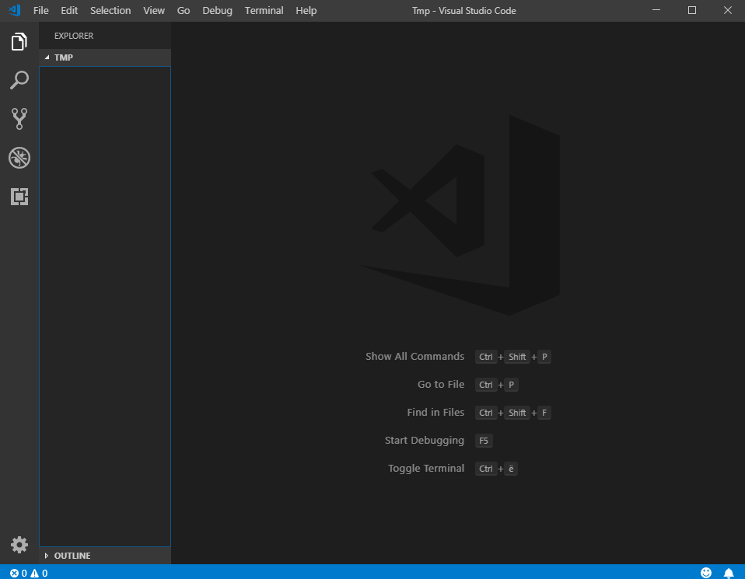
Task: Click the Show All Commands label
Action: click(x=414, y=356)
